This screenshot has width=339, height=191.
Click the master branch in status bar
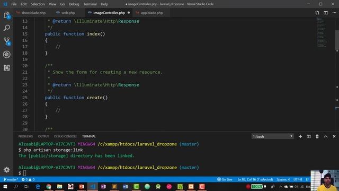click(x=11, y=179)
